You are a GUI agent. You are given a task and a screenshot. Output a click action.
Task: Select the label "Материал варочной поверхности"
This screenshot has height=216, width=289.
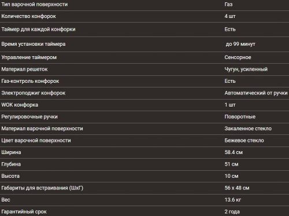pyautogui.click(x=42, y=129)
